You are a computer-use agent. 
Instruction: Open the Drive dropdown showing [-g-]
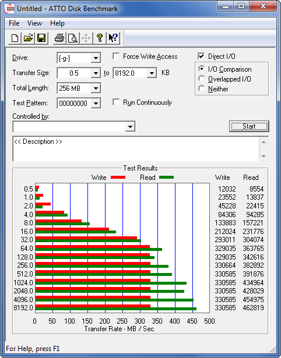pos(96,58)
